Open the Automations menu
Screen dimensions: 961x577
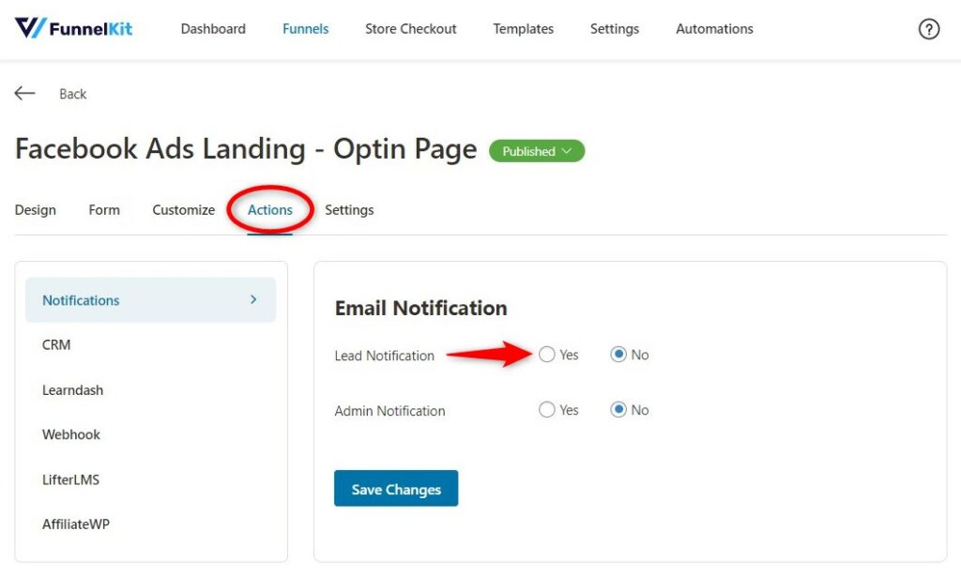pyautogui.click(x=714, y=29)
